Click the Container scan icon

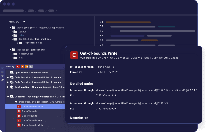pyautogui.click(x=12, y=97)
